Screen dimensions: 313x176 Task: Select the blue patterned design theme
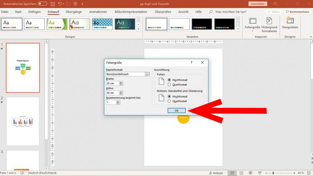click(102, 24)
